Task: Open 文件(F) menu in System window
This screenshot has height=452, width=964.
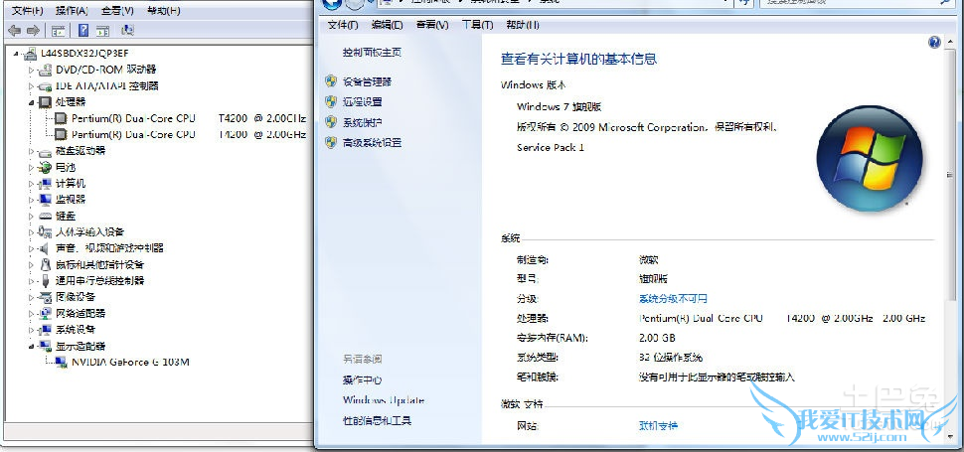Action: pyautogui.click(x=343, y=25)
